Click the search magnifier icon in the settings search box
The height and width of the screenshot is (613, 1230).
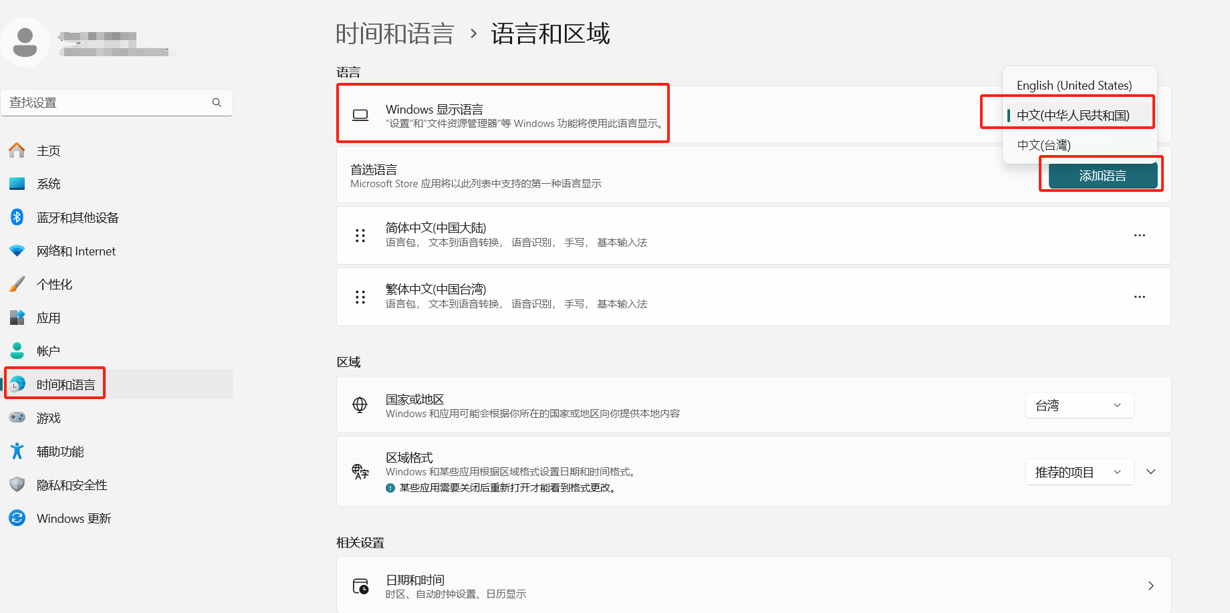tap(217, 102)
